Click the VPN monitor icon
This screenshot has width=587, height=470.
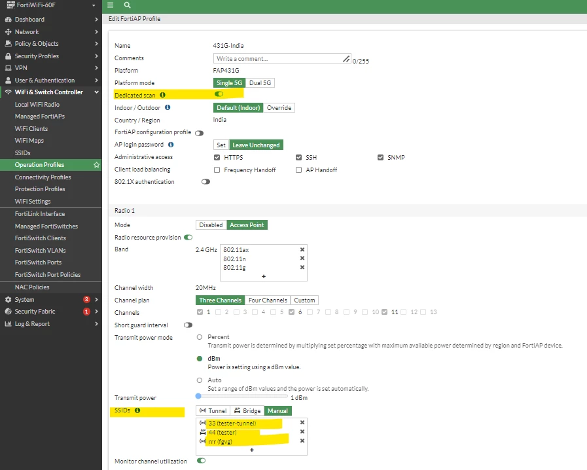click(x=9, y=68)
